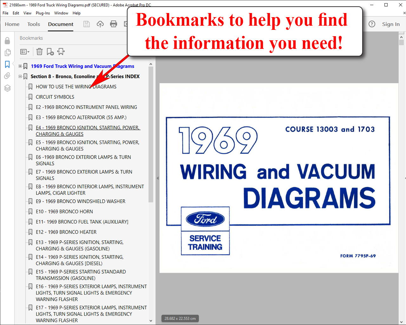This screenshot has width=406, height=325.
Task: Click the Add new bookmark icon
Action: click(50, 51)
